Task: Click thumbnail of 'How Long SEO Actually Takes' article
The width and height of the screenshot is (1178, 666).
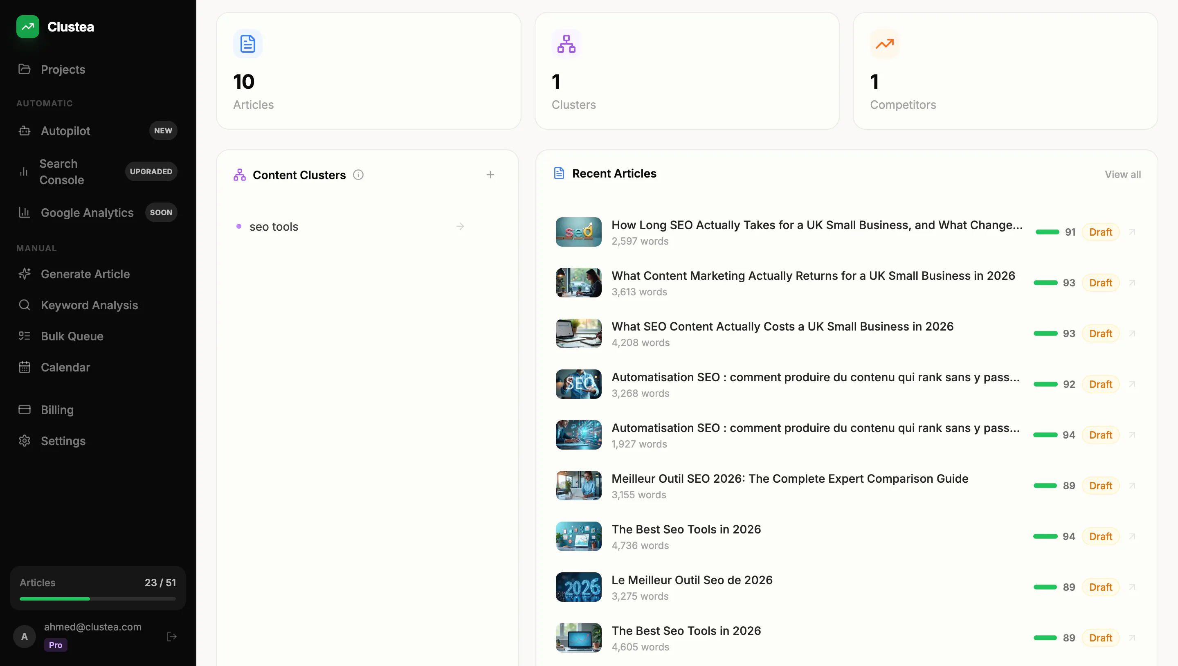Action: (x=578, y=232)
